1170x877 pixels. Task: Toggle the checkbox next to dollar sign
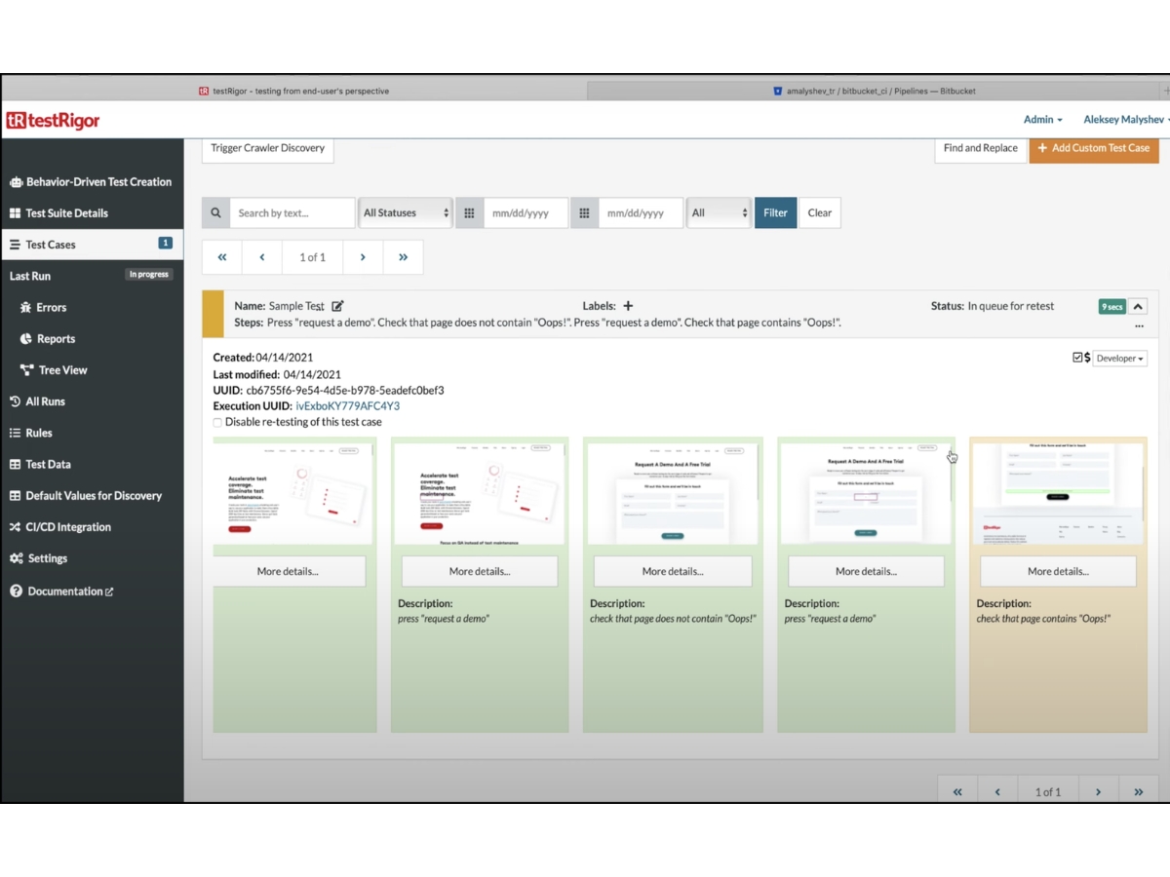click(1077, 358)
